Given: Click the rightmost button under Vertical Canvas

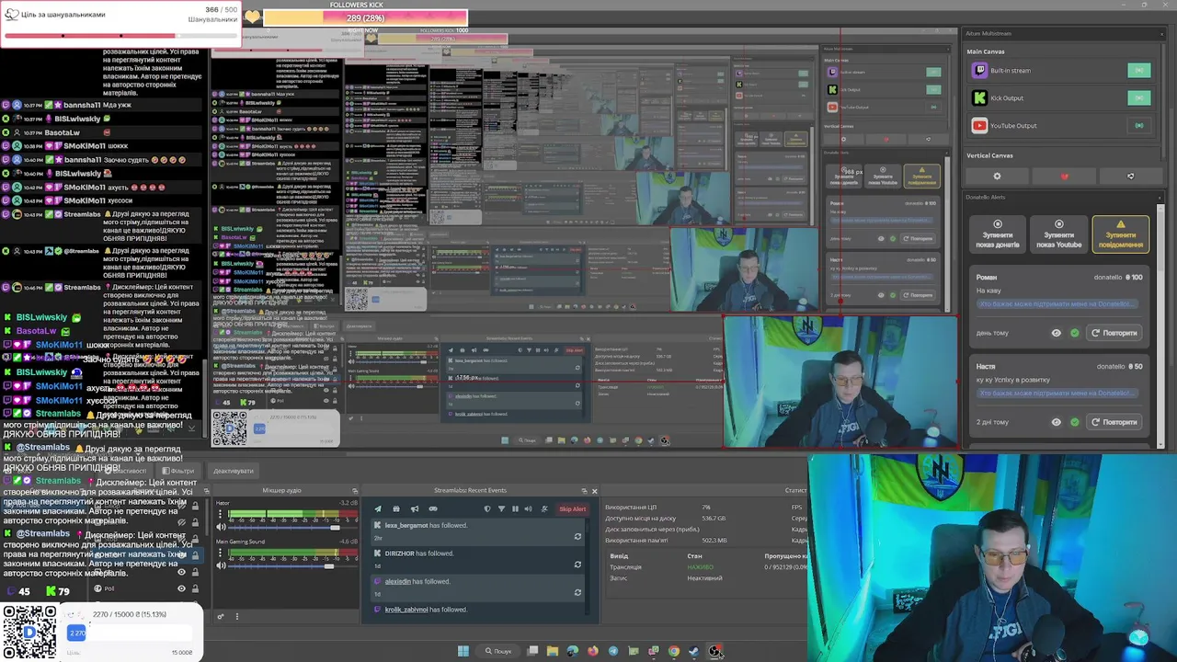Looking at the screenshot, I should [x=1130, y=176].
